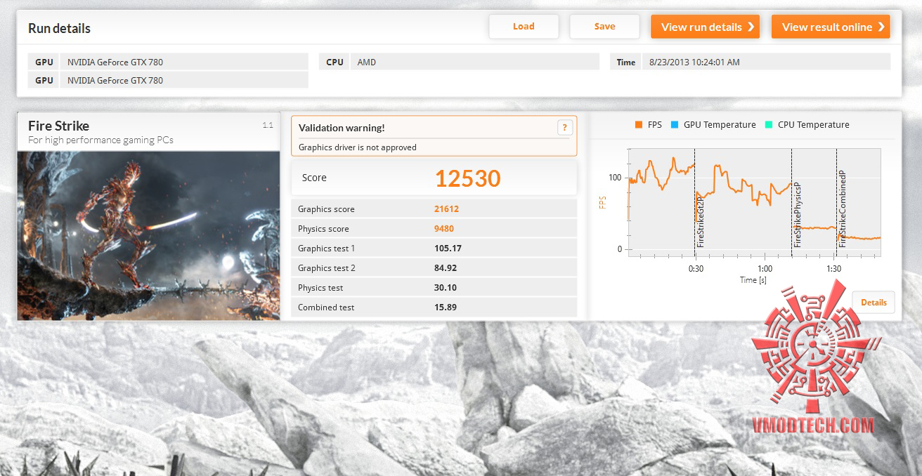922x476 pixels.
Task: Click the Details button under the graph
Action: pos(874,303)
